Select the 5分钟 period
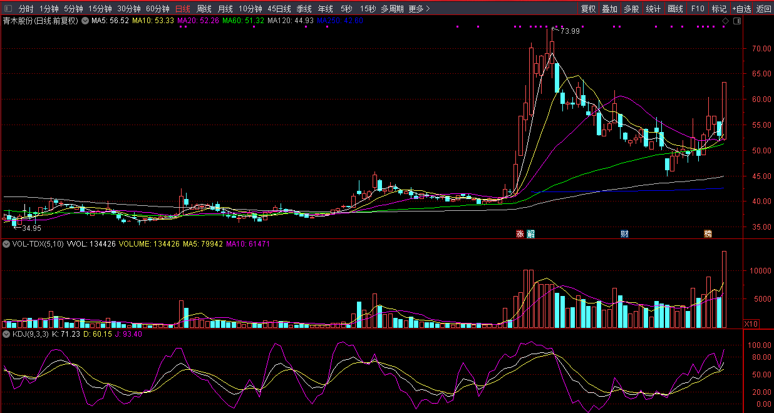The image size is (774, 413). click(x=73, y=9)
